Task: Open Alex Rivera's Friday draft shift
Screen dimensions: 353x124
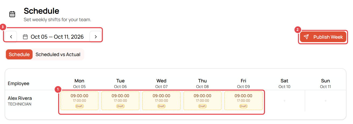Action: pyautogui.click(x=243, y=101)
